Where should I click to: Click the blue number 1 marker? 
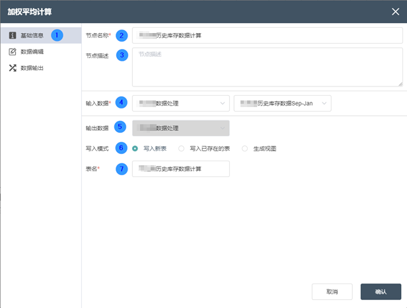tap(57, 34)
